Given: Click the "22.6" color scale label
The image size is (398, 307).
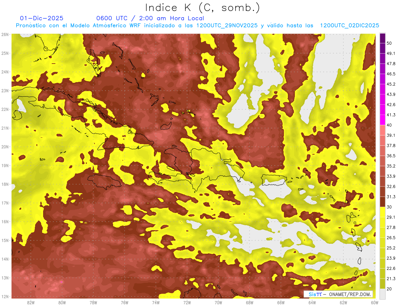Looking at the screenshot, I should pyautogui.click(x=391, y=268).
